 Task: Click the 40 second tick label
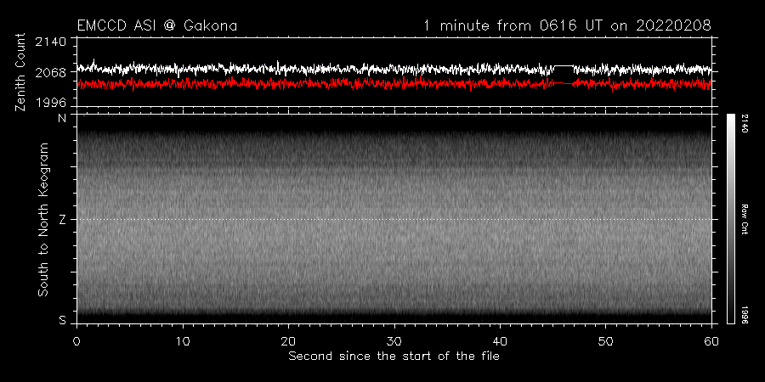tap(500, 341)
